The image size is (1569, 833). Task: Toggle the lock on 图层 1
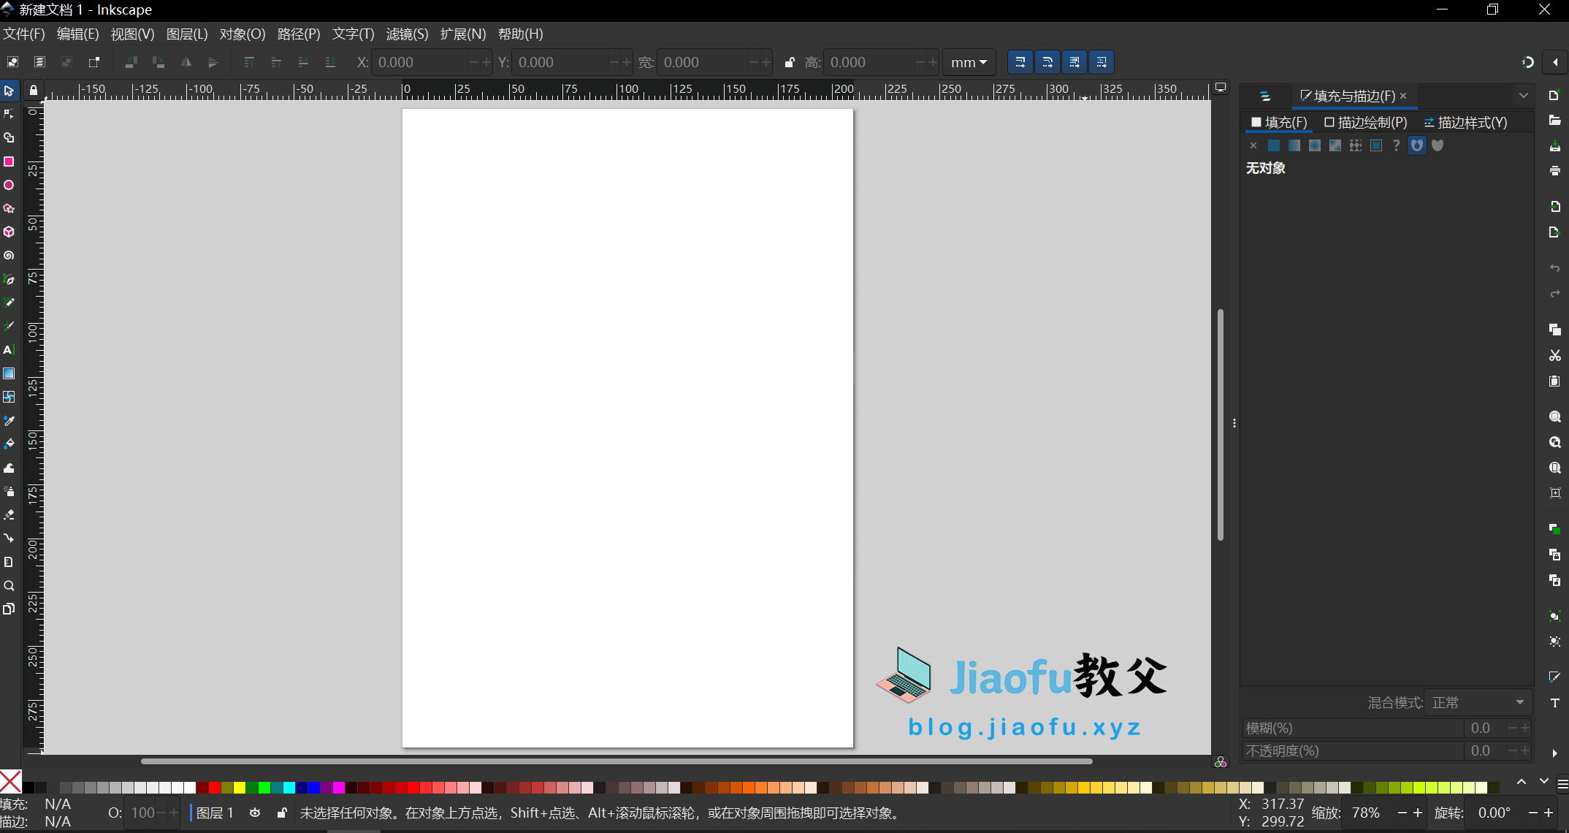[x=282, y=813]
